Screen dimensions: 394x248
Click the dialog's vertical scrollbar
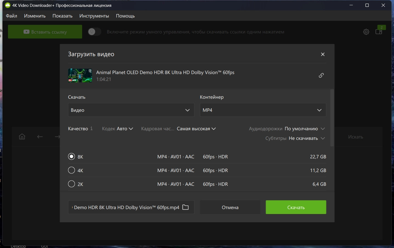pos(332,118)
